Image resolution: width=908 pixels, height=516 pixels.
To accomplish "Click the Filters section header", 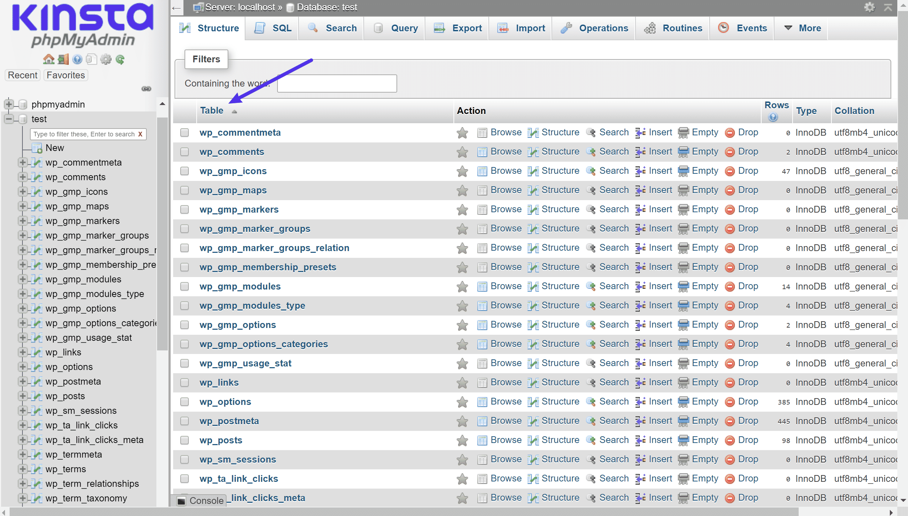I will tap(206, 59).
